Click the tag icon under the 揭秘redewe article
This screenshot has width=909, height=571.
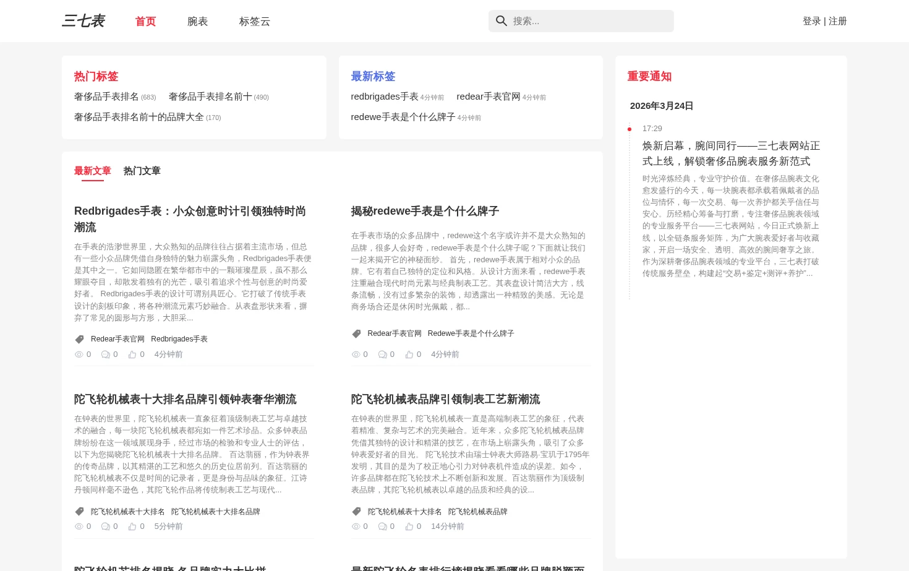[x=356, y=333]
